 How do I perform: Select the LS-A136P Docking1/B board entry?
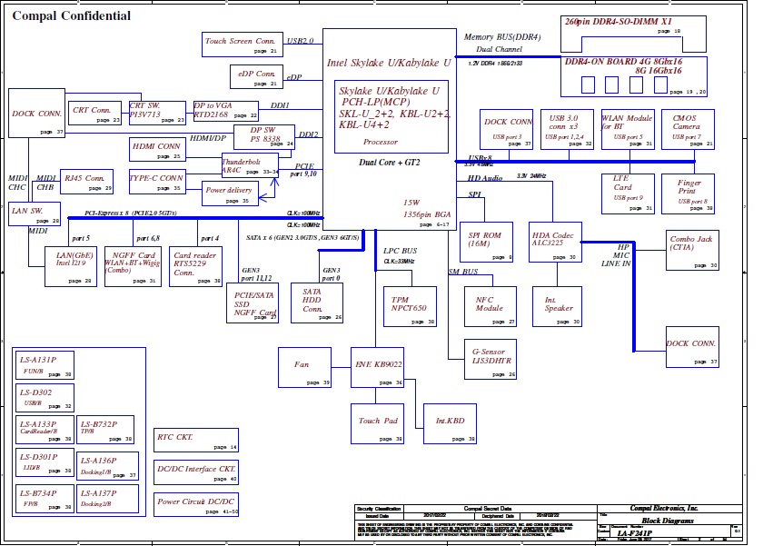tap(107, 466)
